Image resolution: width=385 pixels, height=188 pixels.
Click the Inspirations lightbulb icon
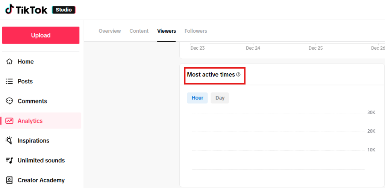tap(9, 141)
